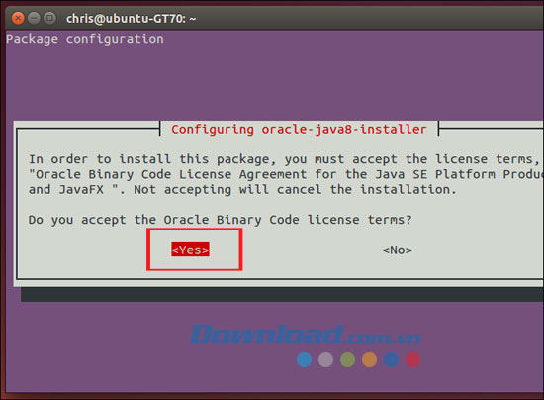Image resolution: width=544 pixels, height=400 pixels.
Task: Click the 'Configuring oracle-java8-installer' dialog title
Action: 299,130
